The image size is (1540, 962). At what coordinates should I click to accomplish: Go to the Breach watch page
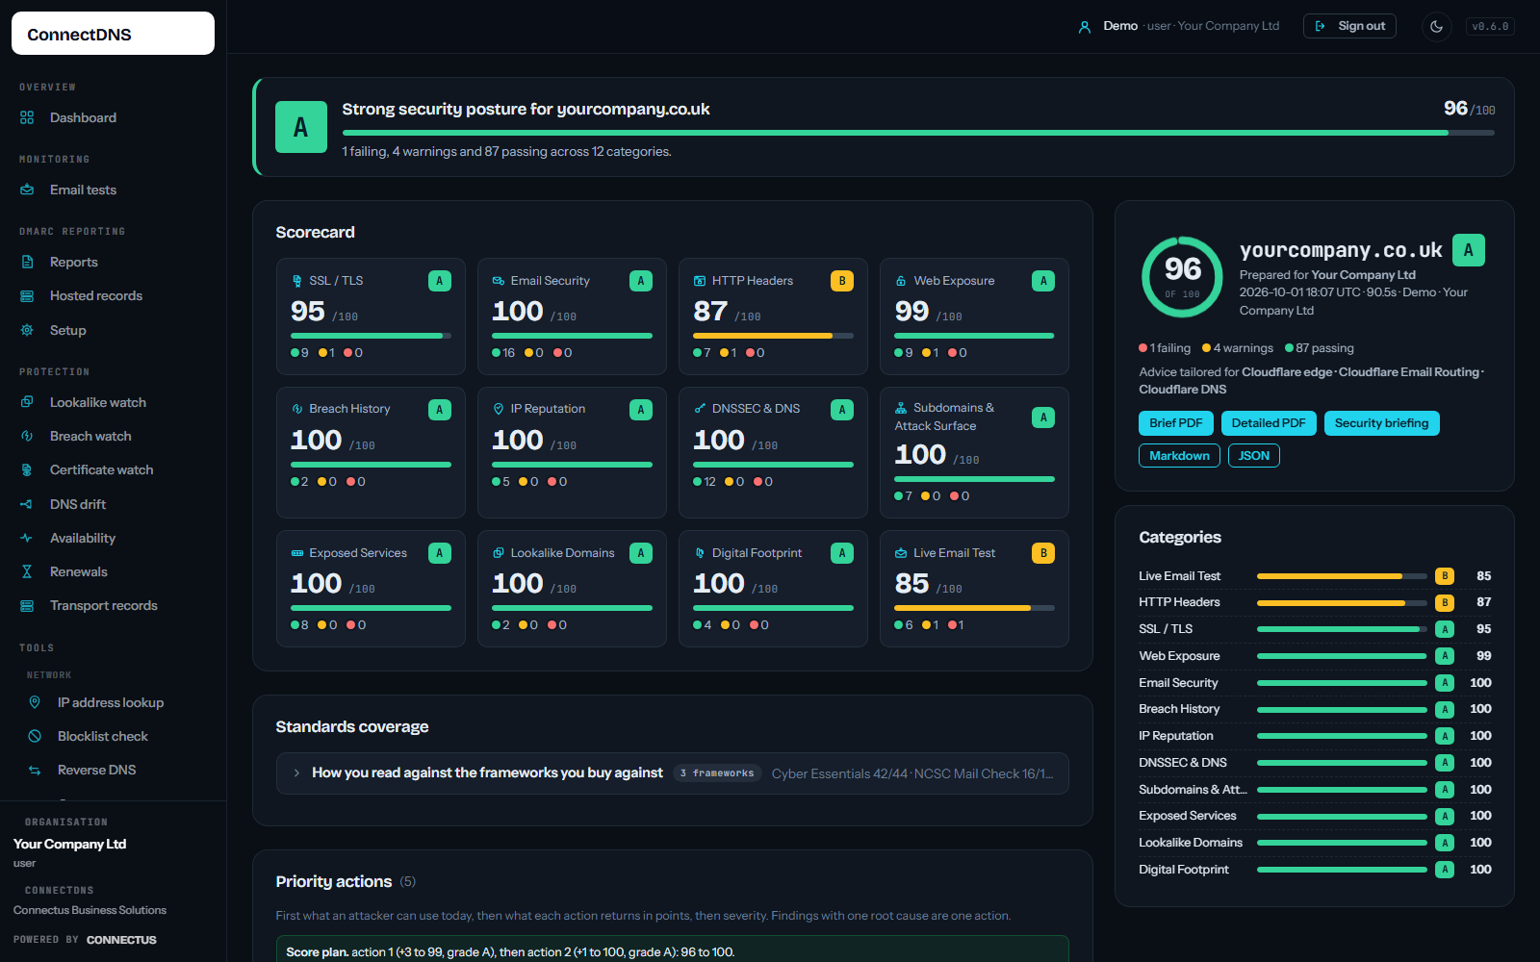coord(114,436)
